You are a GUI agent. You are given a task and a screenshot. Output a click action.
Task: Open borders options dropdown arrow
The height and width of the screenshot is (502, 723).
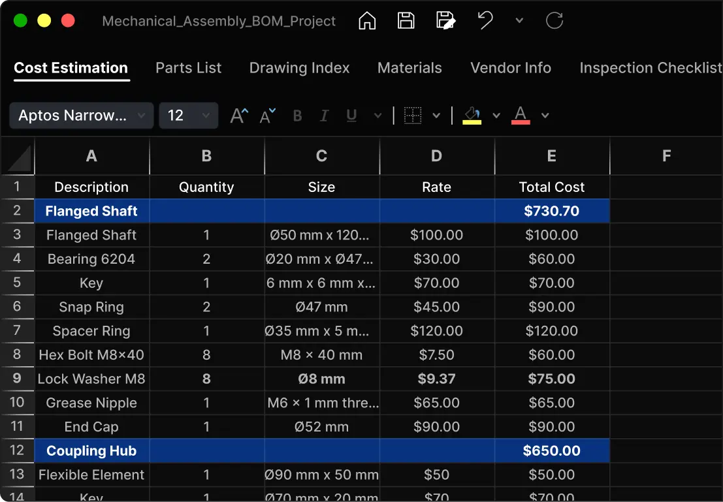(436, 116)
